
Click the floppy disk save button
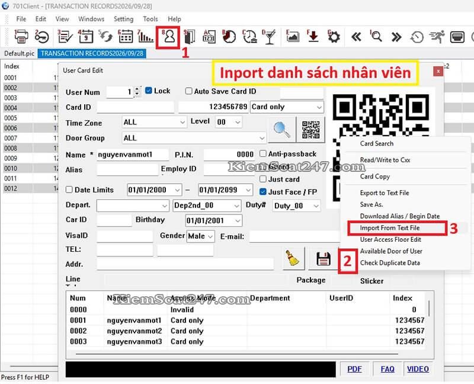323,259
